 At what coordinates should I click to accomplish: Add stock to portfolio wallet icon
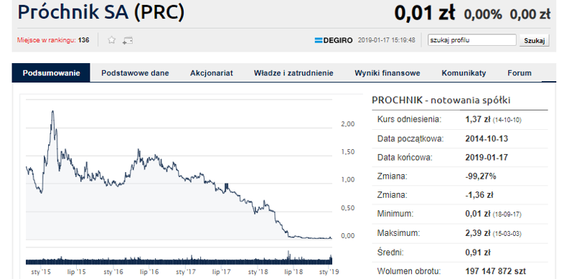[x=127, y=40]
